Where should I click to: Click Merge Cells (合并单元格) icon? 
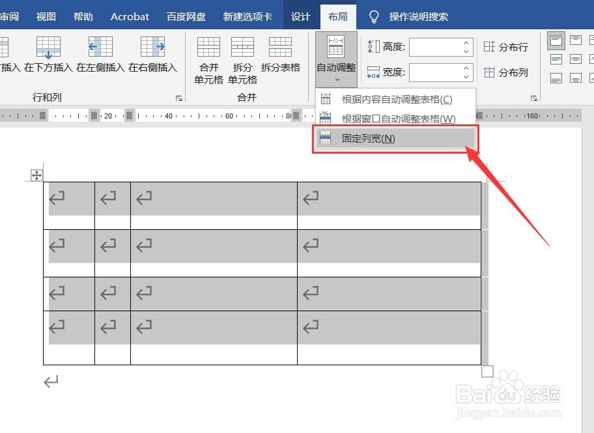point(208,47)
